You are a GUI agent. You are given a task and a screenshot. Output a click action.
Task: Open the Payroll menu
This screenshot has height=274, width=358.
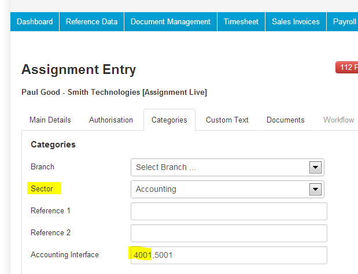[x=342, y=21]
